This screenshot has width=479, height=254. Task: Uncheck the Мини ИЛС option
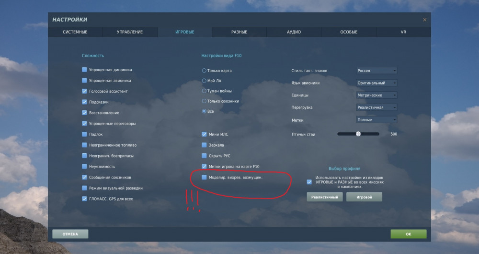(x=204, y=134)
